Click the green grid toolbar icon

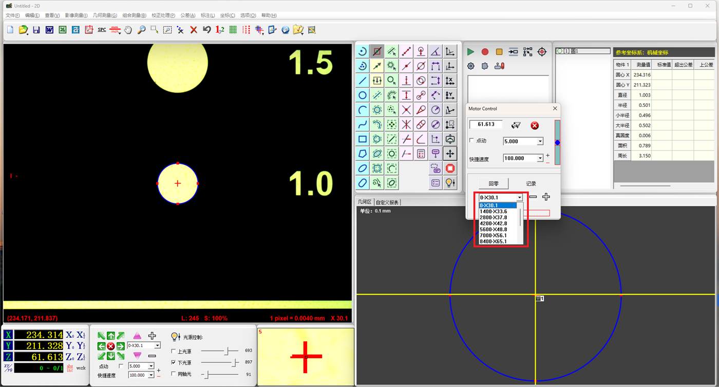pyautogui.click(x=233, y=30)
